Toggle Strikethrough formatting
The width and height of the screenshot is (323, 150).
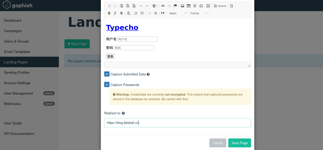point(121,13)
